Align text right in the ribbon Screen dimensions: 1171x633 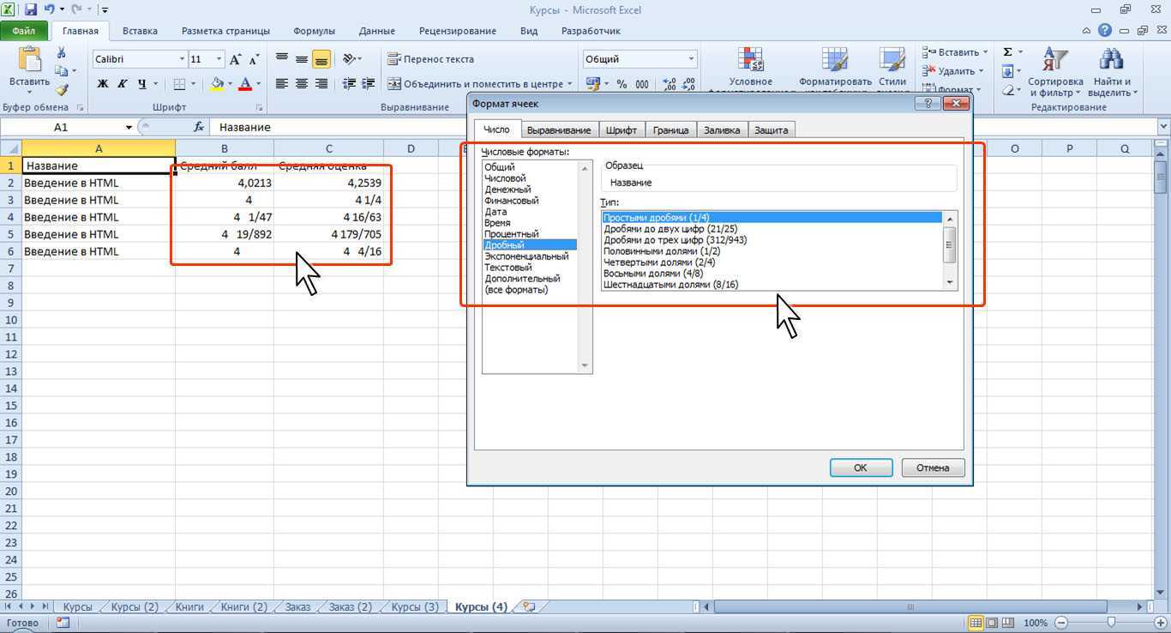point(321,84)
